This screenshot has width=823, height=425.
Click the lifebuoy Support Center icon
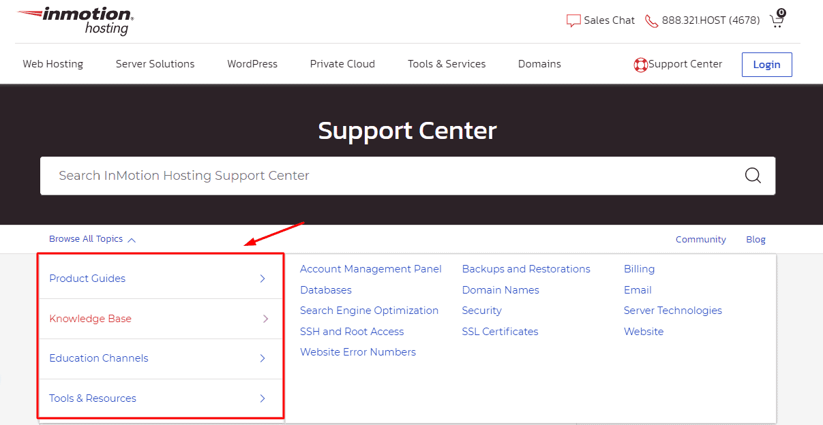640,65
